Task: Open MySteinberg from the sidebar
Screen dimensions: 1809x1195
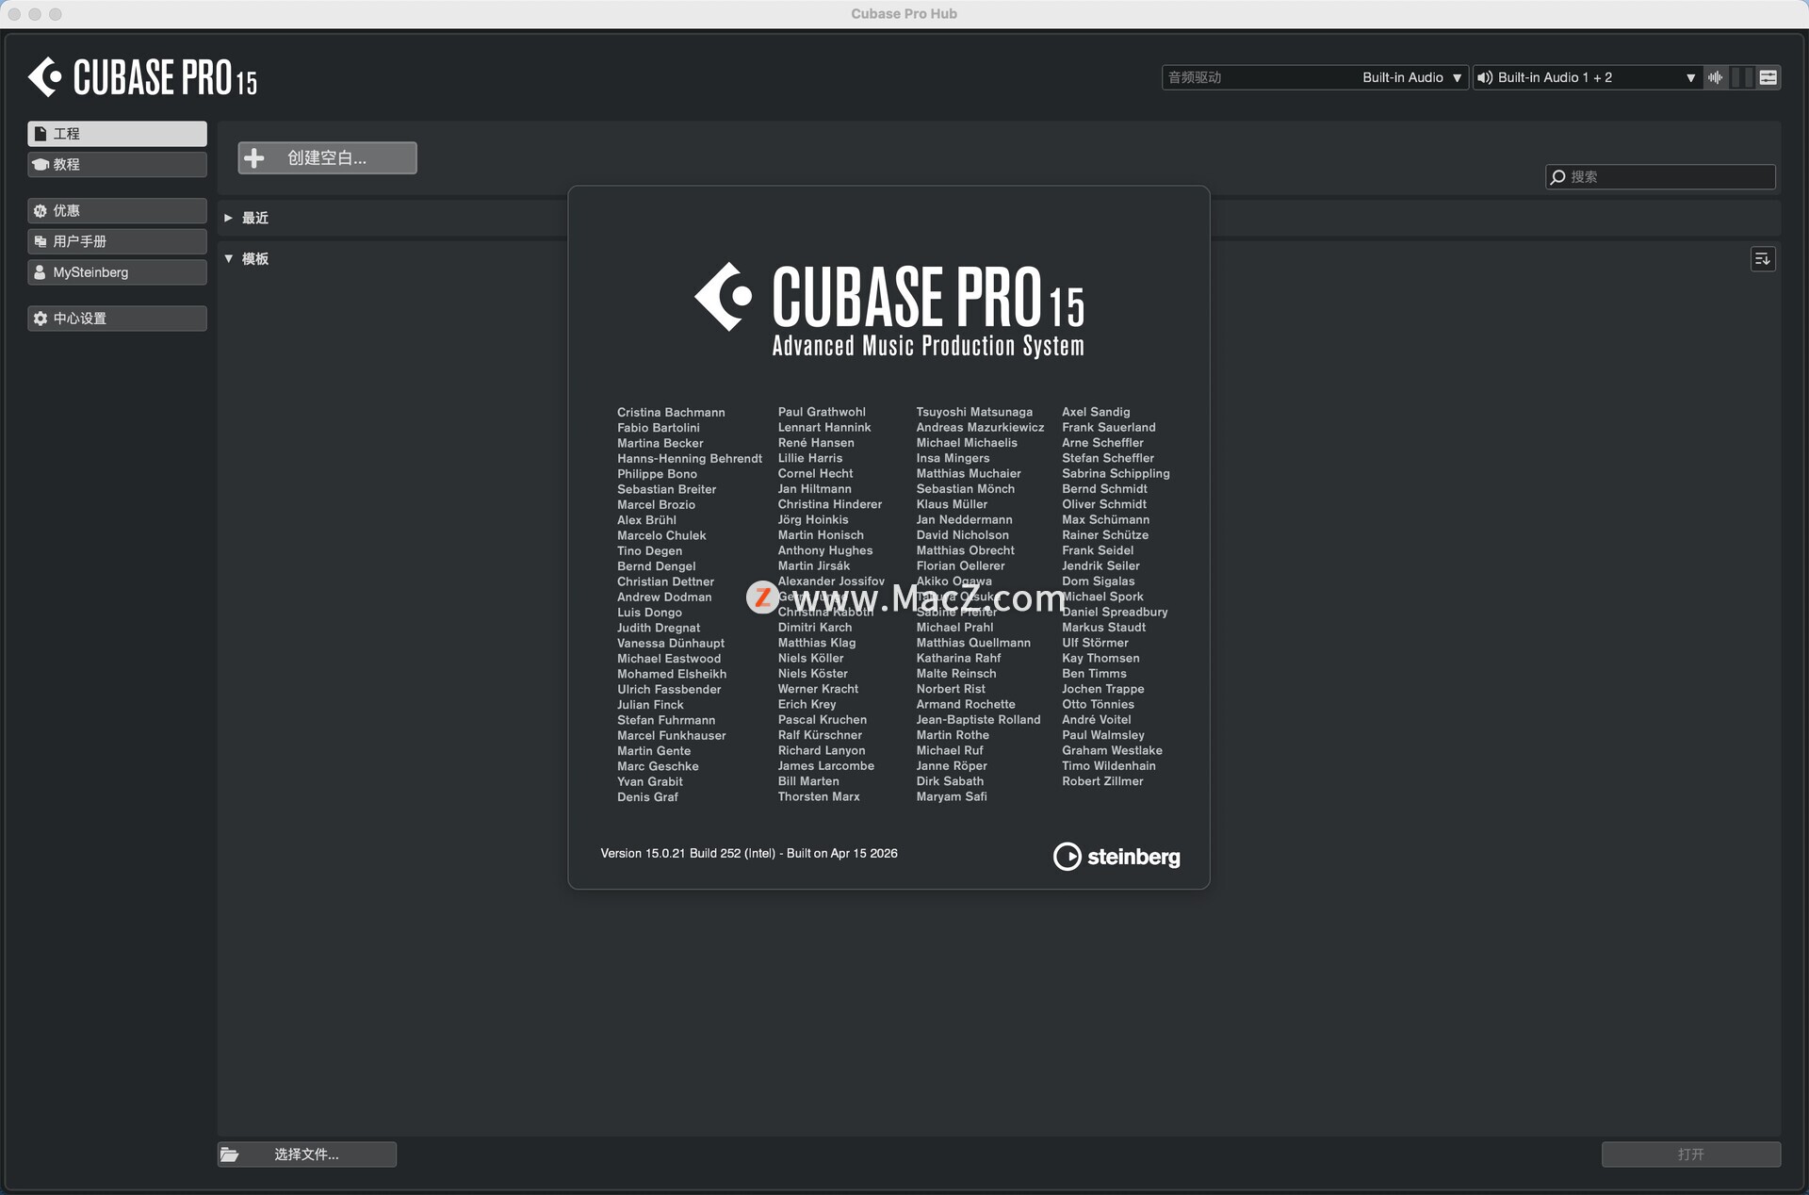Action: [x=117, y=272]
